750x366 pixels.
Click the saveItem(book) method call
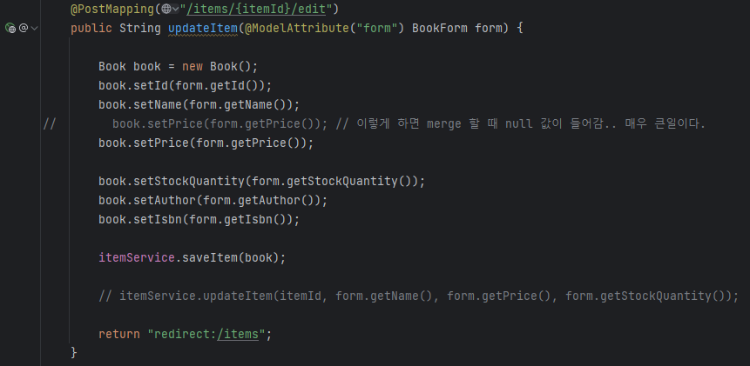click(x=231, y=257)
